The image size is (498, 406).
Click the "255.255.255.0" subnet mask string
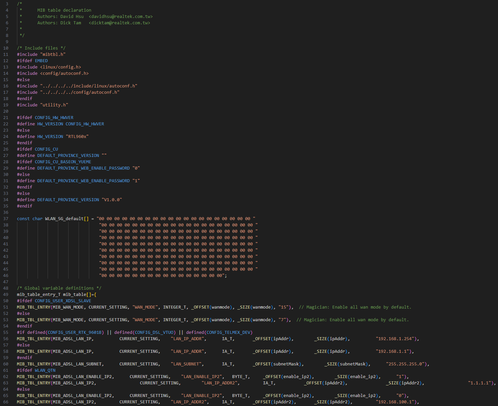[406, 364]
